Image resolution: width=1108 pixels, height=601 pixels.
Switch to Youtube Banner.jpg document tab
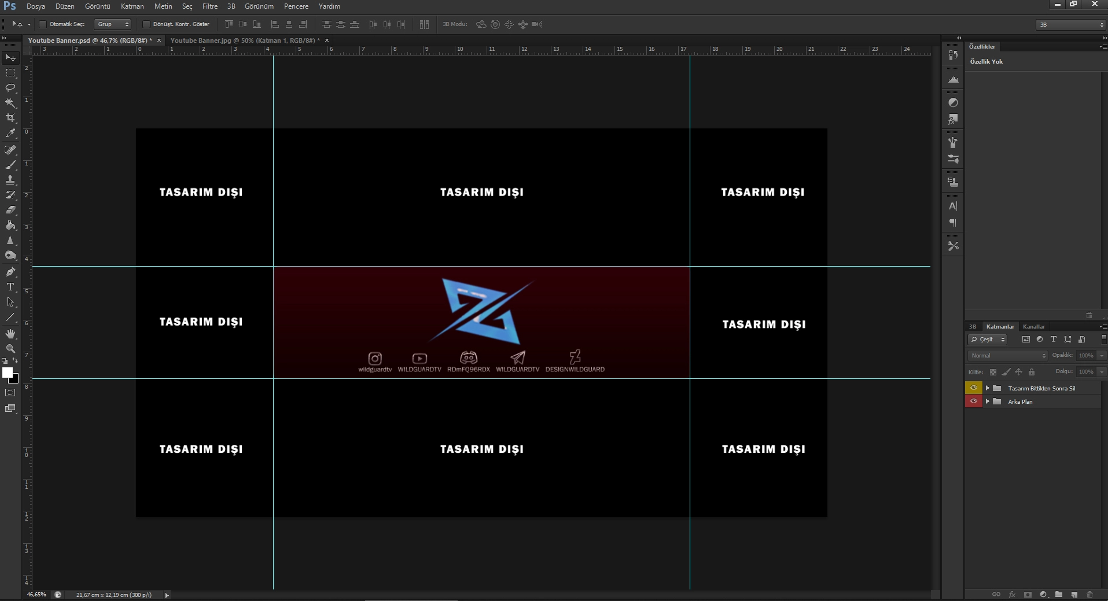(245, 40)
